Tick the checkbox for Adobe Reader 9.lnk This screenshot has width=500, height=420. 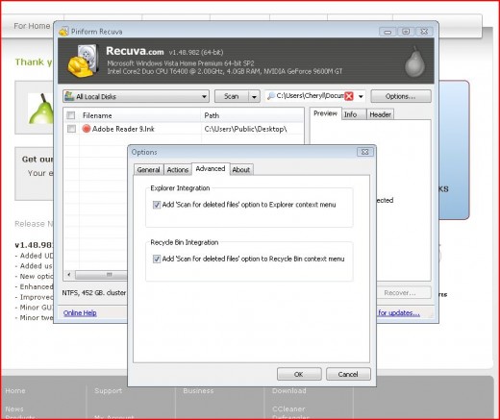pyautogui.click(x=71, y=129)
